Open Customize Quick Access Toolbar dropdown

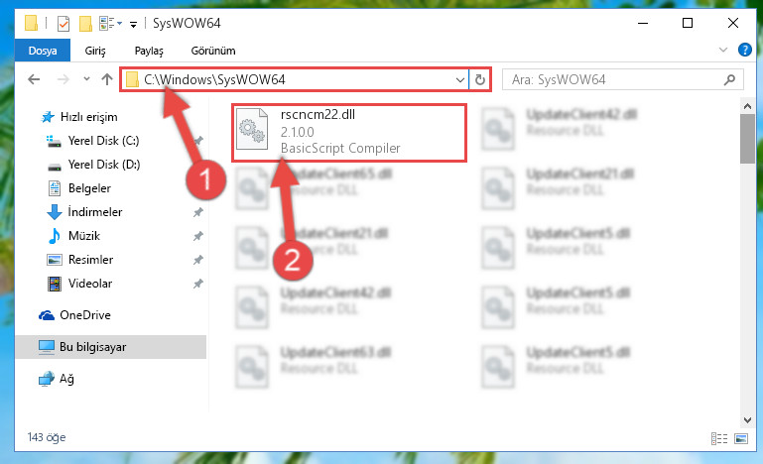[133, 24]
